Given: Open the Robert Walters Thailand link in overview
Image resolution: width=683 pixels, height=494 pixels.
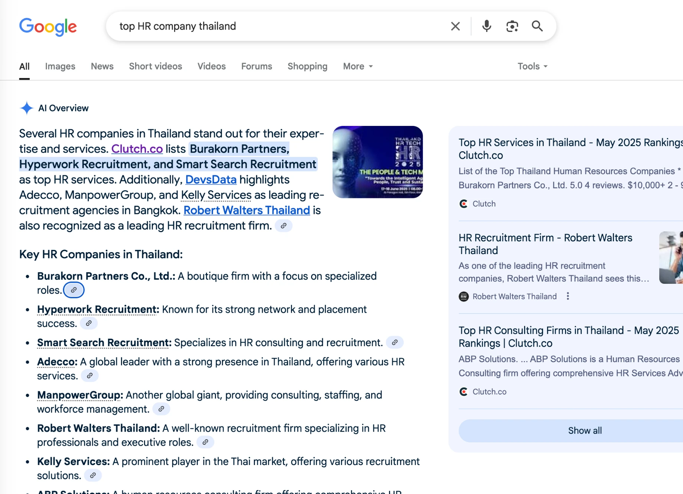Looking at the screenshot, I should click(x=247, y=211).
